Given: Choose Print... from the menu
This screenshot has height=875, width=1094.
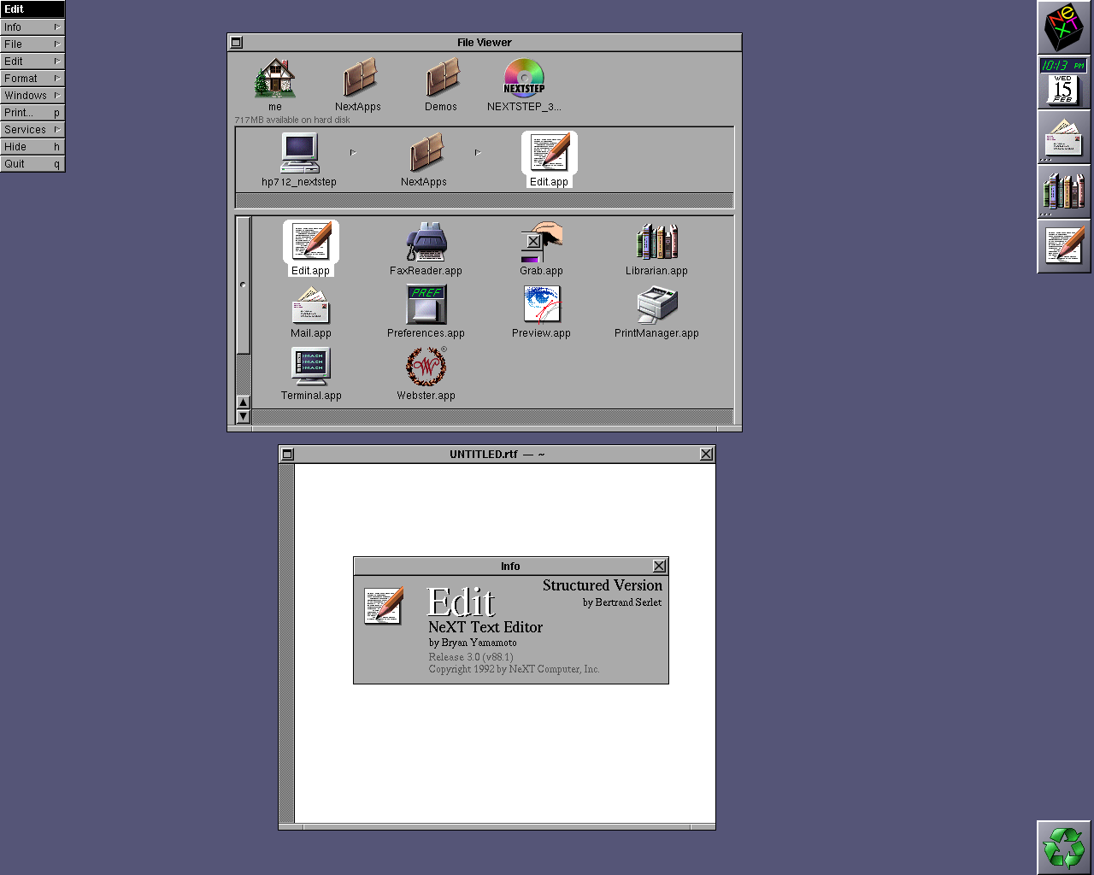Looking at the screenshot, I should [32, 113].
